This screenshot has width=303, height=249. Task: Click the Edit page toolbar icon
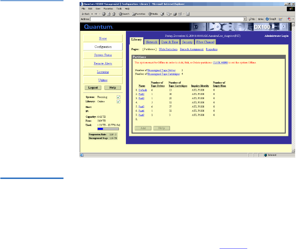point(180,14)
